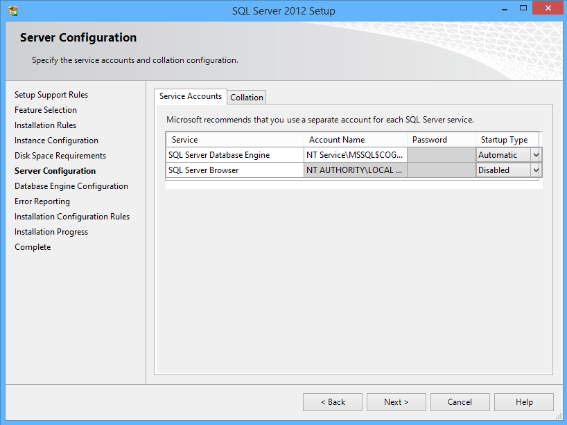The image size is (567, 425).
Task: Click the Password column header
Action: click(442, 140)
